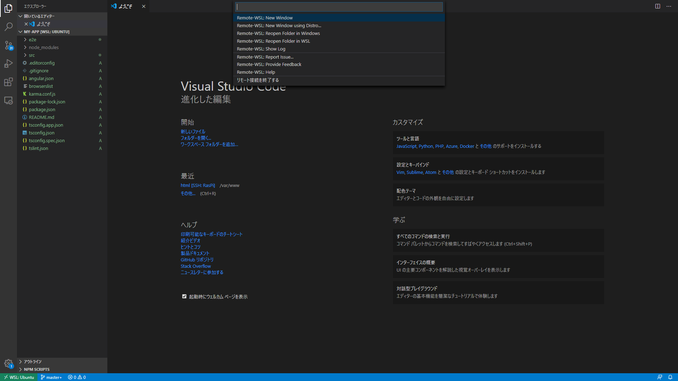Image resolution: width=678 pixels, height=381 pixels.
Task: Open the Remote Explorer icon
Action: 8,101
